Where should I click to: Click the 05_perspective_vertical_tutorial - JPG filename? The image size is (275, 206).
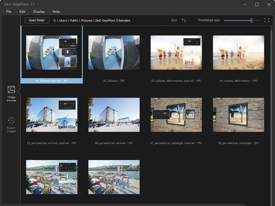[x=52, y=143]
